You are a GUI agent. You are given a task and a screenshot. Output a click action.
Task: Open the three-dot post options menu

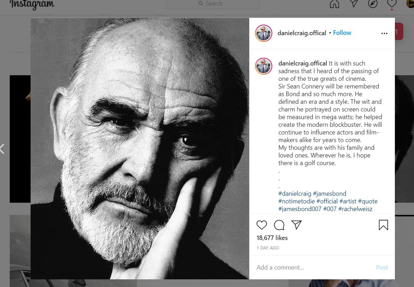pyautogui.click(x=384, y=33)
